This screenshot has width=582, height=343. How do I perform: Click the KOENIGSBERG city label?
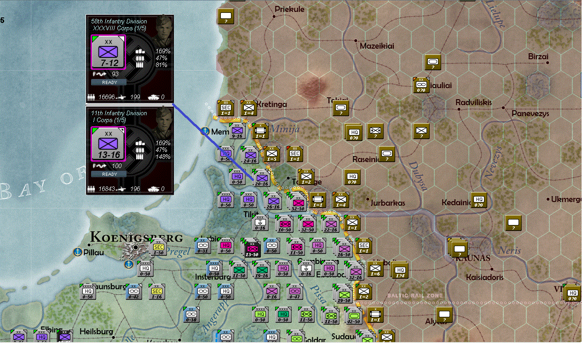(x=137, y=237)
